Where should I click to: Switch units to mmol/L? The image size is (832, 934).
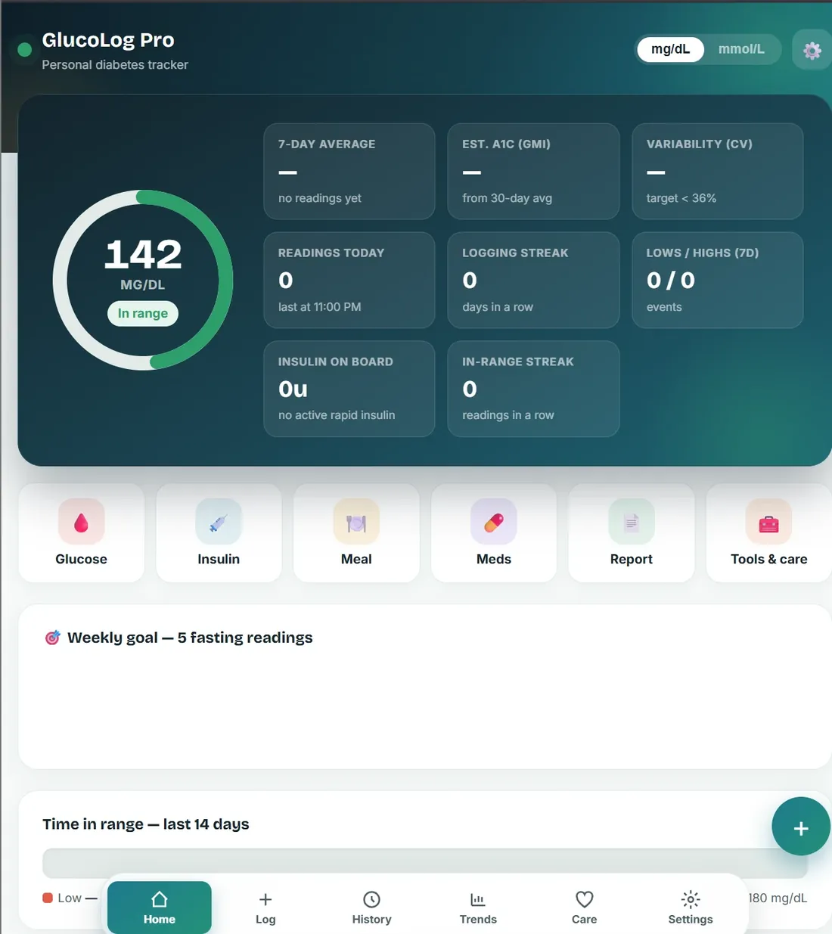741,49
